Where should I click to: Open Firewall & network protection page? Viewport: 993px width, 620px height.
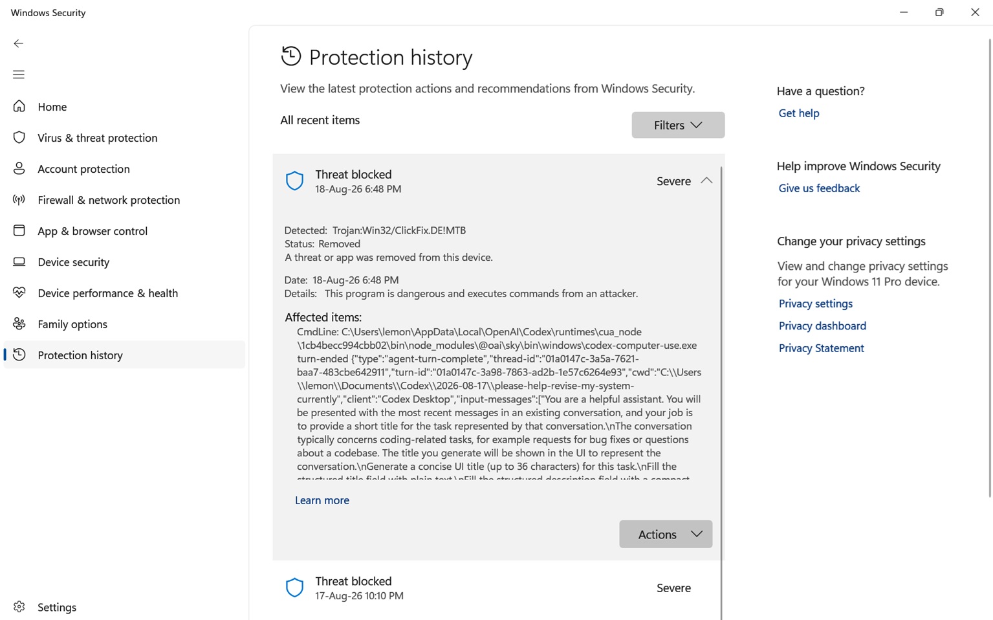point(124,199)
